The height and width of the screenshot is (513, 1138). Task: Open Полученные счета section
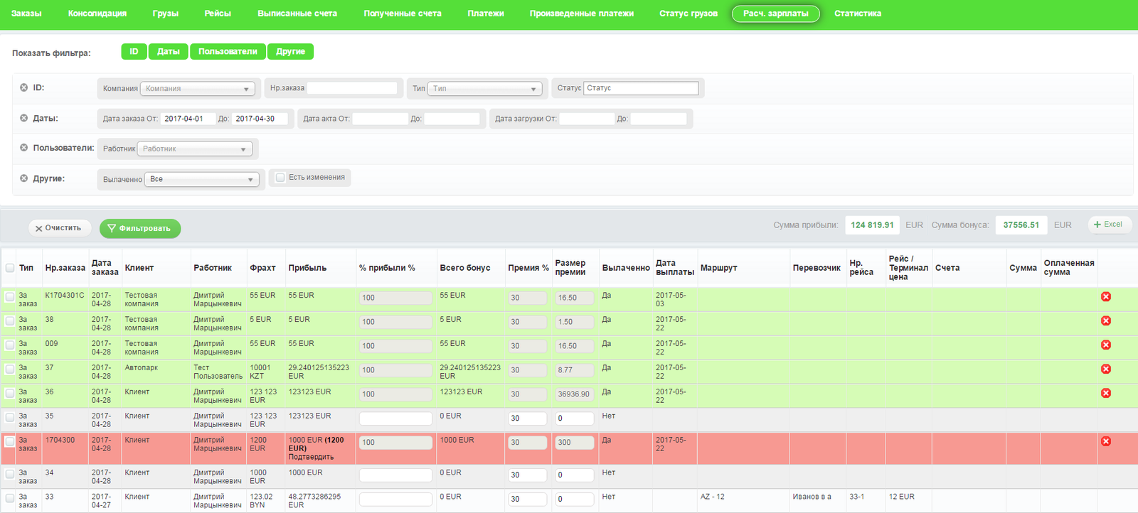(403, 13)
